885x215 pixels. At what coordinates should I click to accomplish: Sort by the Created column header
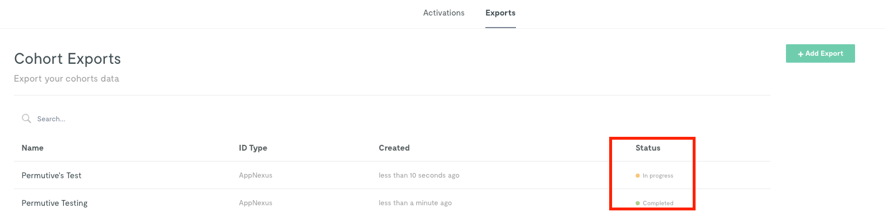pos(394,148)
